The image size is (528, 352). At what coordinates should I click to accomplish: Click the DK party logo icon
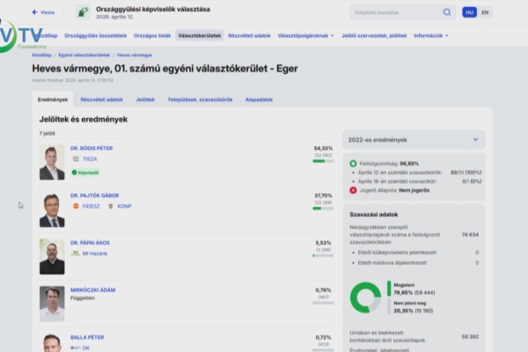(x=76, y=348)
